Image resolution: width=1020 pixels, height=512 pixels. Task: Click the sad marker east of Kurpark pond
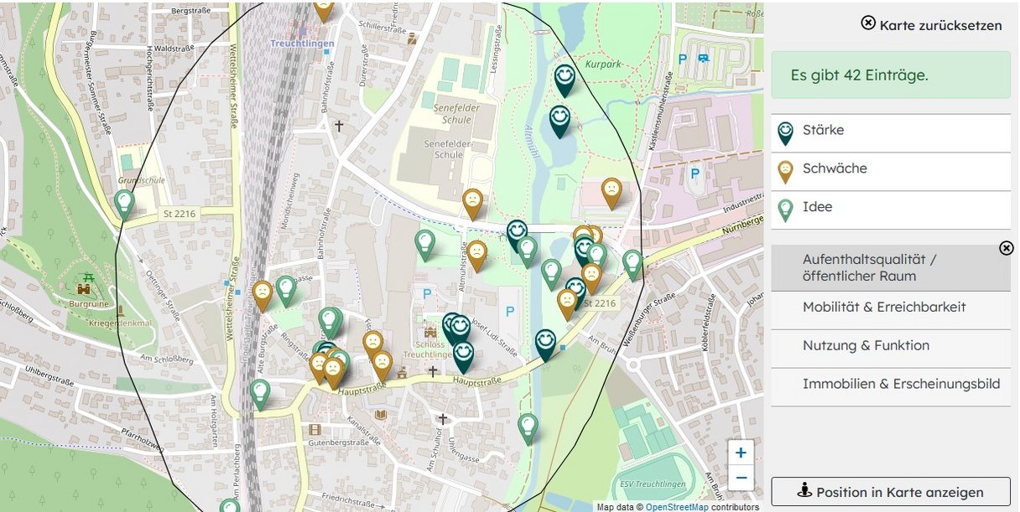click(x=611, y=192)
